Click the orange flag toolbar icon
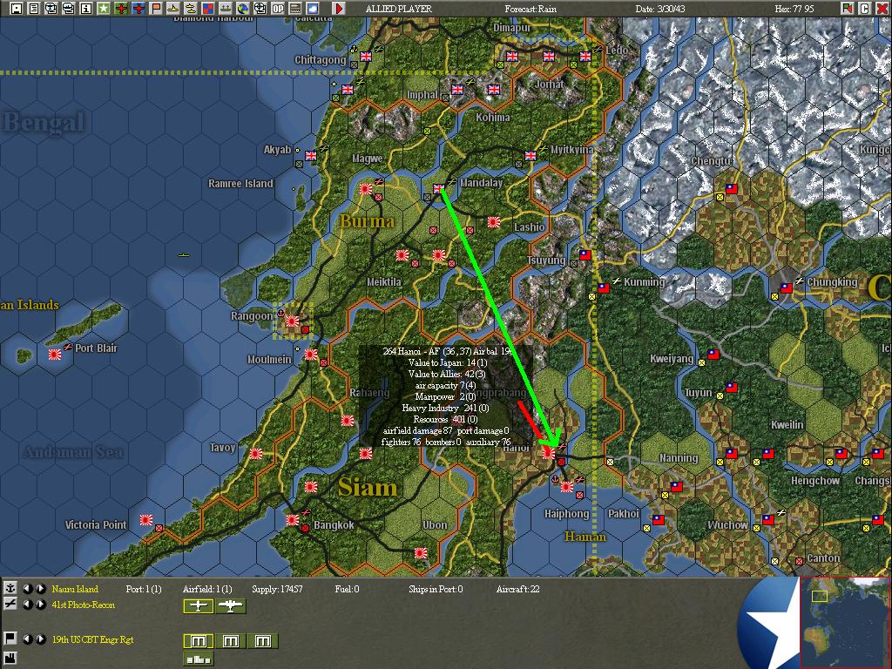The width and height of the screenshot is (892, 669). tap(156, 9)
